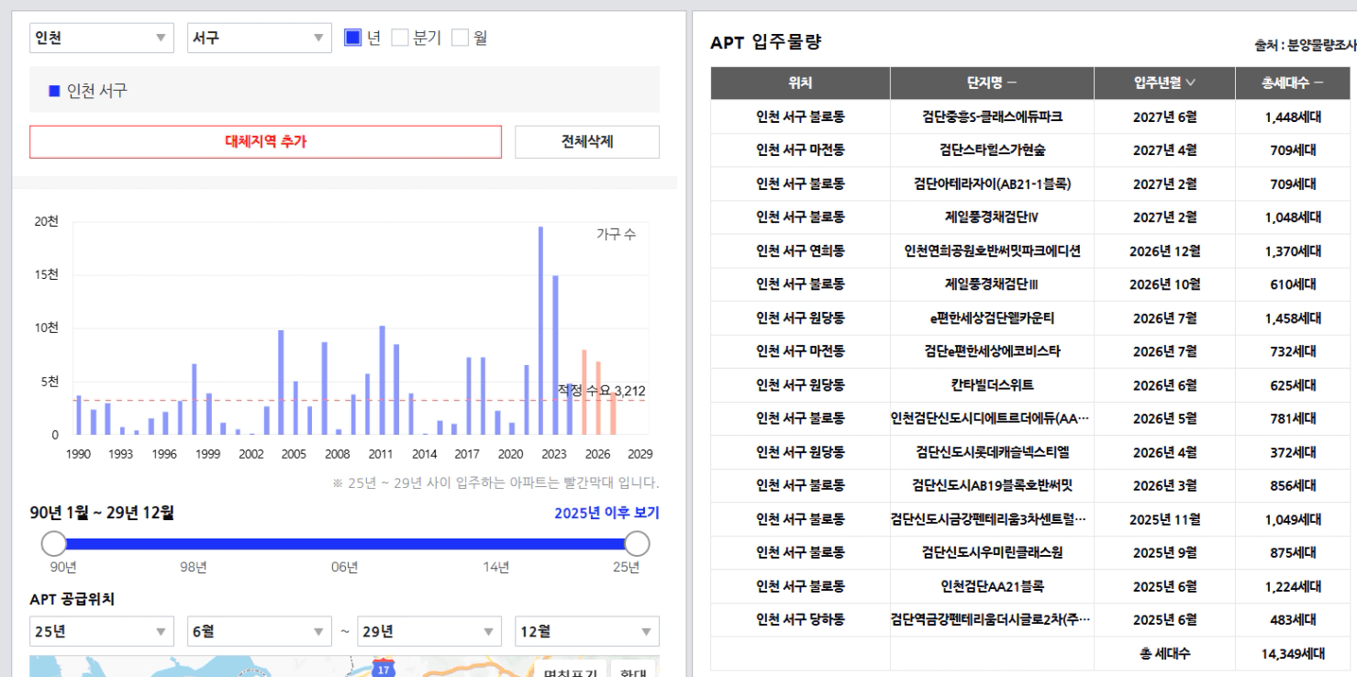Viewport: 1357px width, 677px height.
Task: Sort by 총세대수 column header
Action: coord(1292,83)
